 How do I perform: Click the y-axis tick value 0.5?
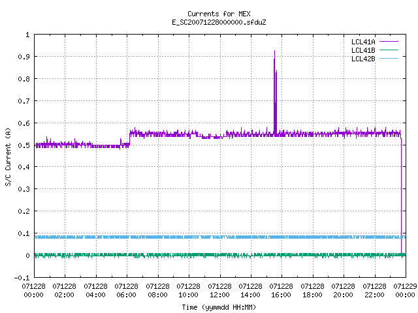(x=24, y=145)
